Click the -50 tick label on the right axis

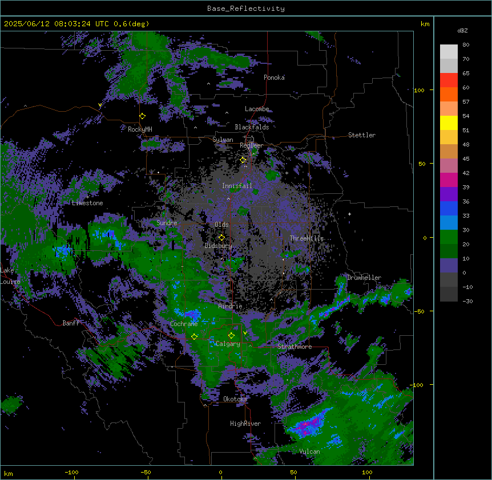419,311
